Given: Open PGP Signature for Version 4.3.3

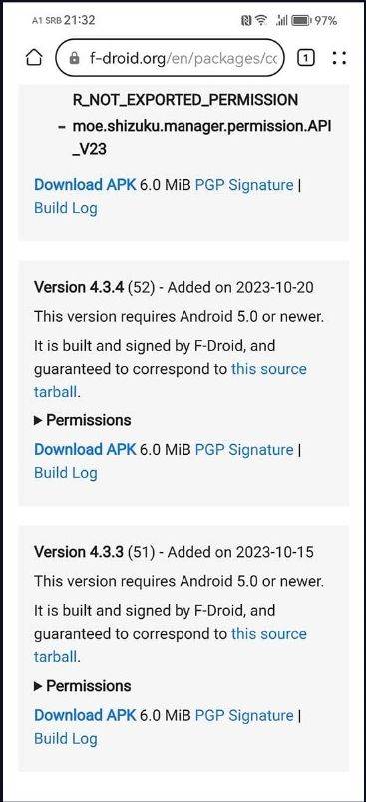Looking at the screenshot, I should click(244, 715).
